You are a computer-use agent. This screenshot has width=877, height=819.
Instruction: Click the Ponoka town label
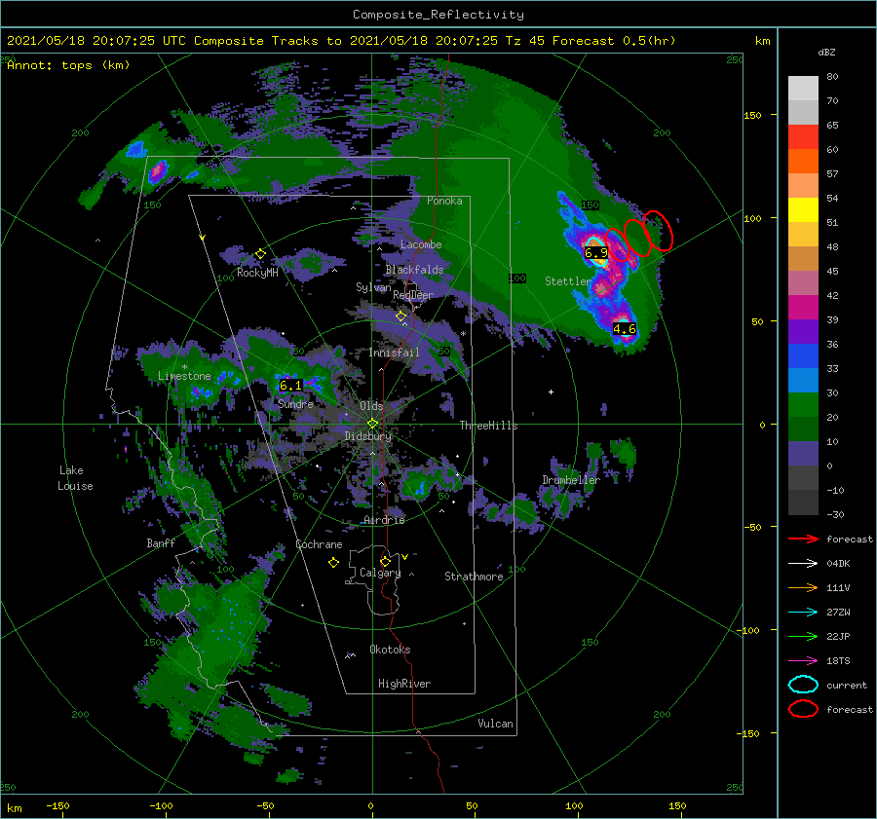coord(444,201)
